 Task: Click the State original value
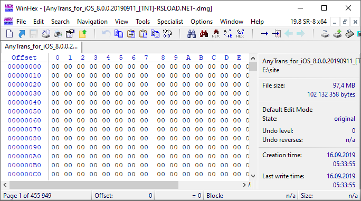345,119
